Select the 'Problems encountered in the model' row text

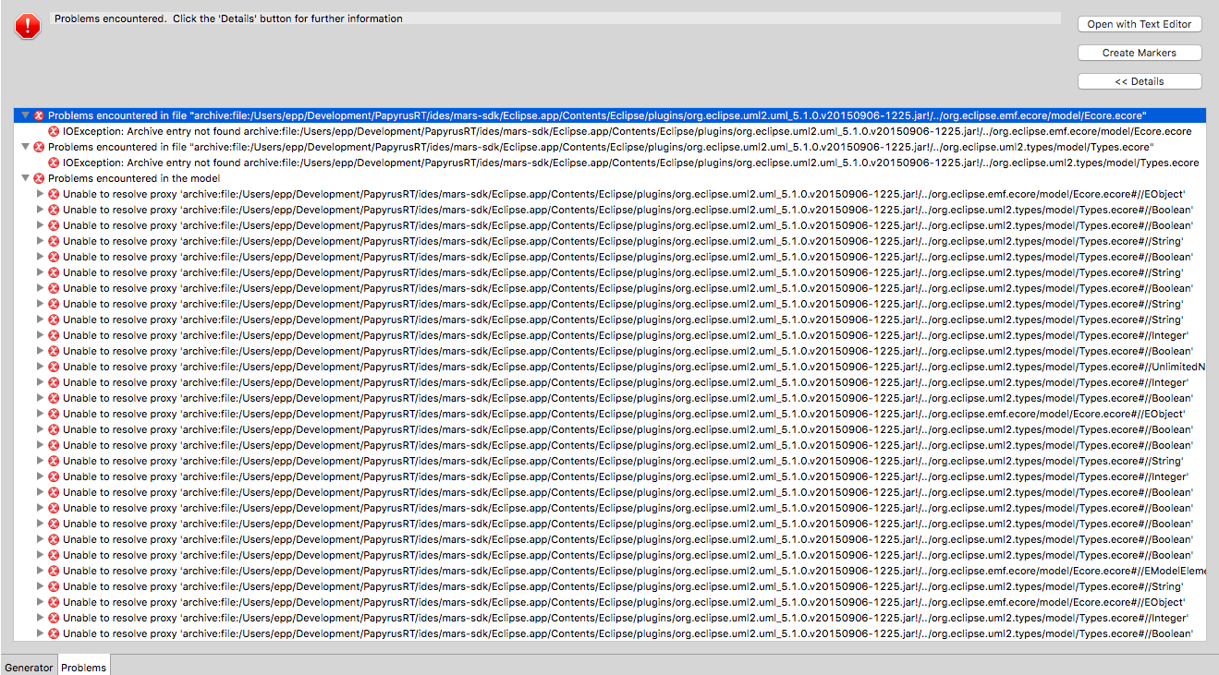(134, 178)
